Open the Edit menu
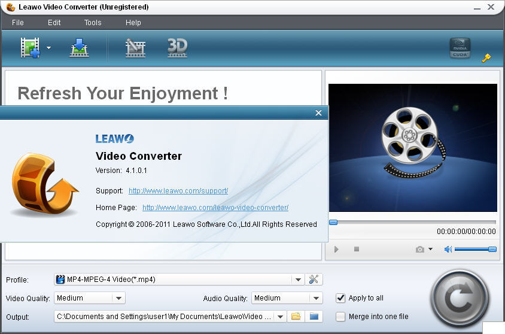Viewport: 505px width, 334px height. pyautogui.click(x=54, y=23)
